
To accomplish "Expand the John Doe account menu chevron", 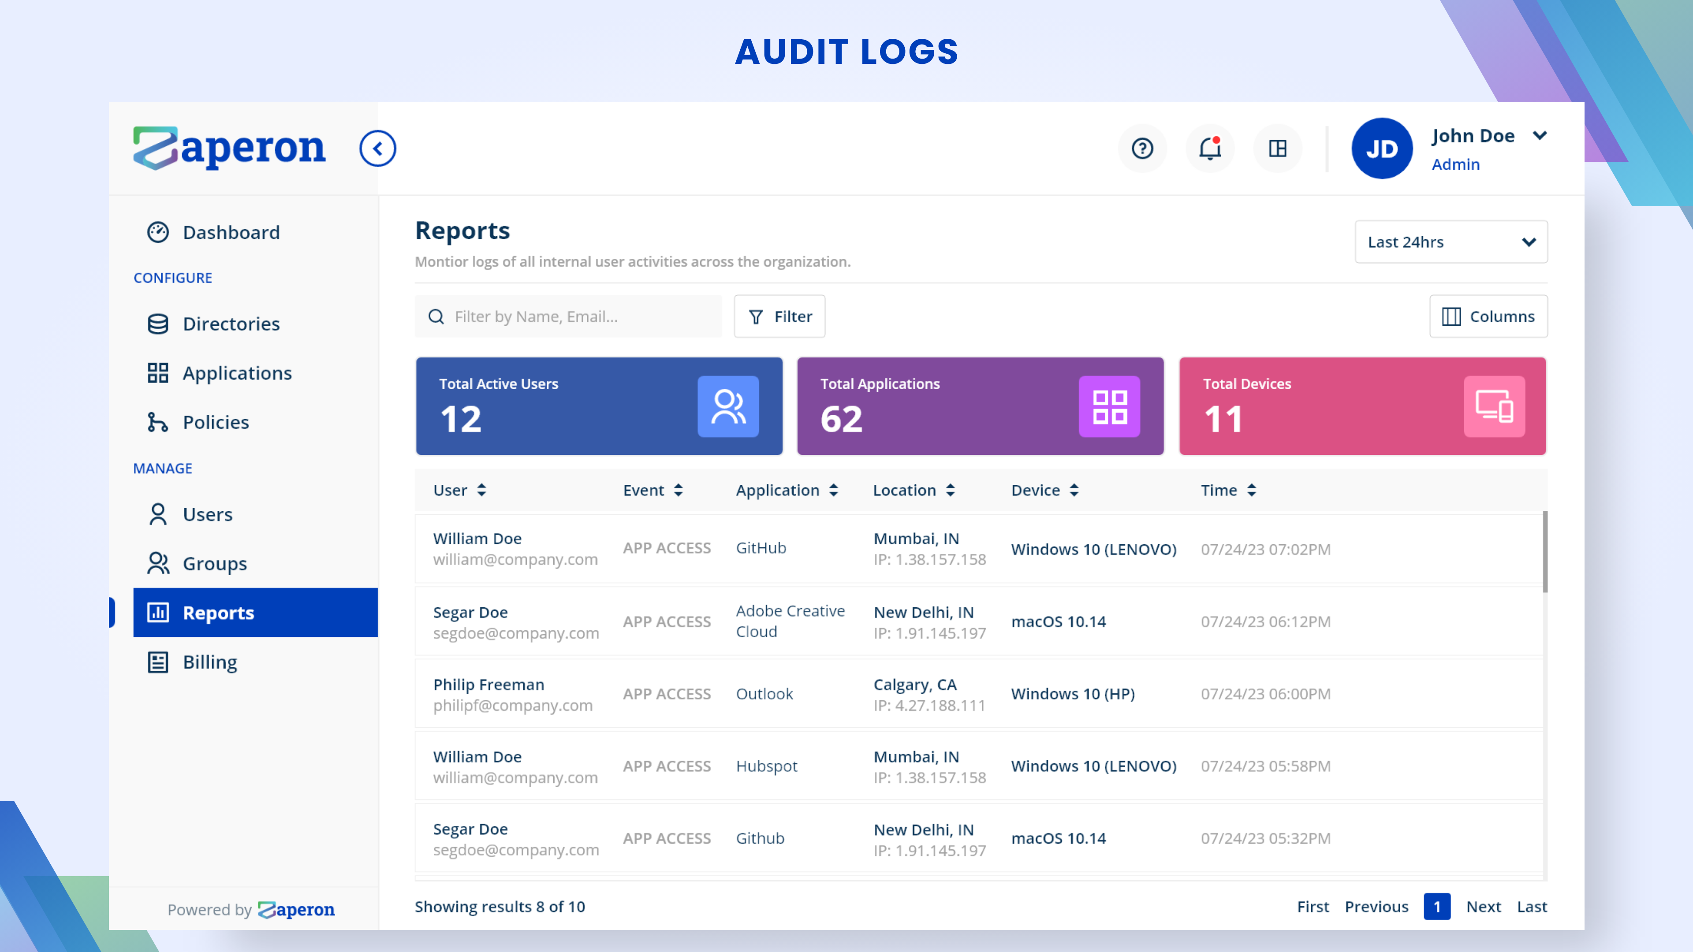I will (x=1539, y=135).
